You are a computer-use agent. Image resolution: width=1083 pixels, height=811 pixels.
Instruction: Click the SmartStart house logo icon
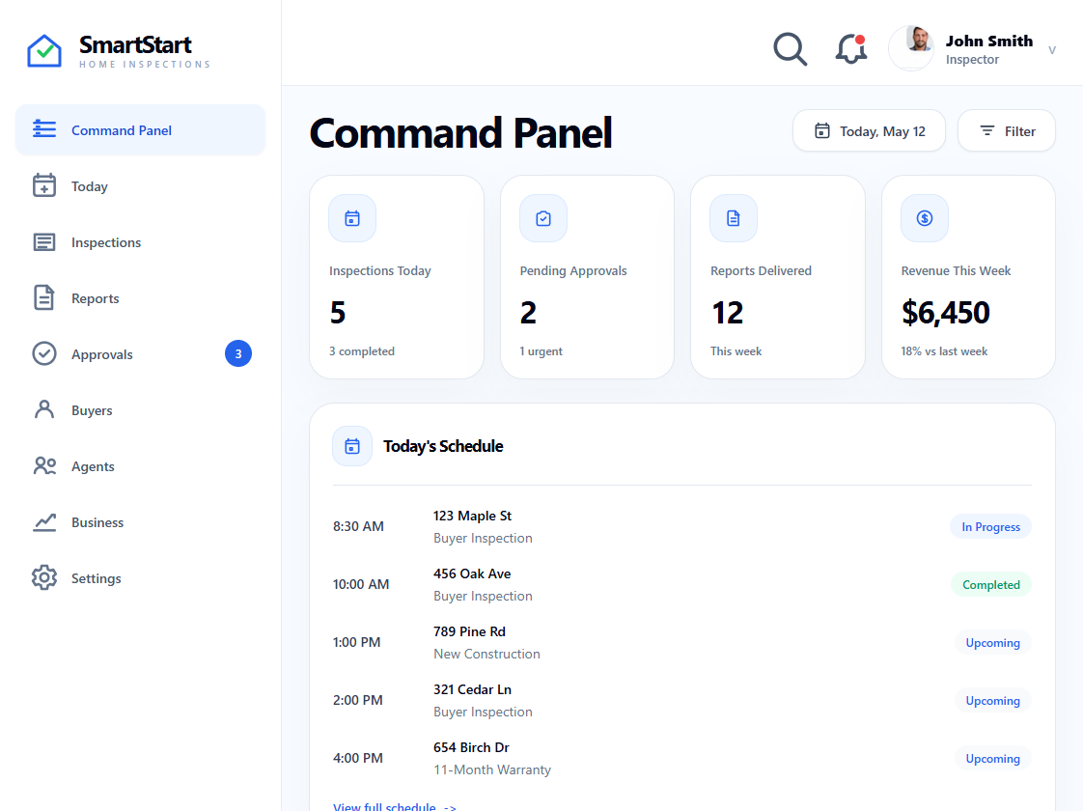tap(44, 50)
